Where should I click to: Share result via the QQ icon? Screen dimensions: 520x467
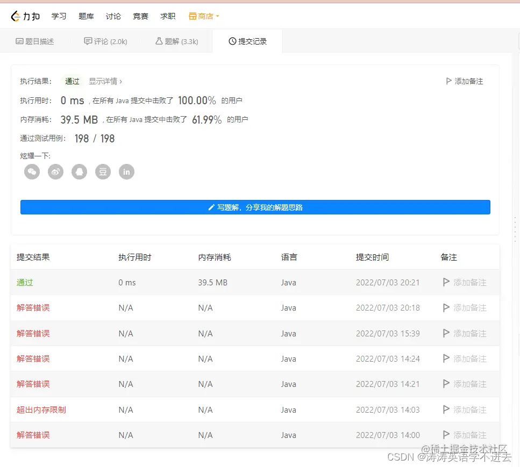pos(79,171)
